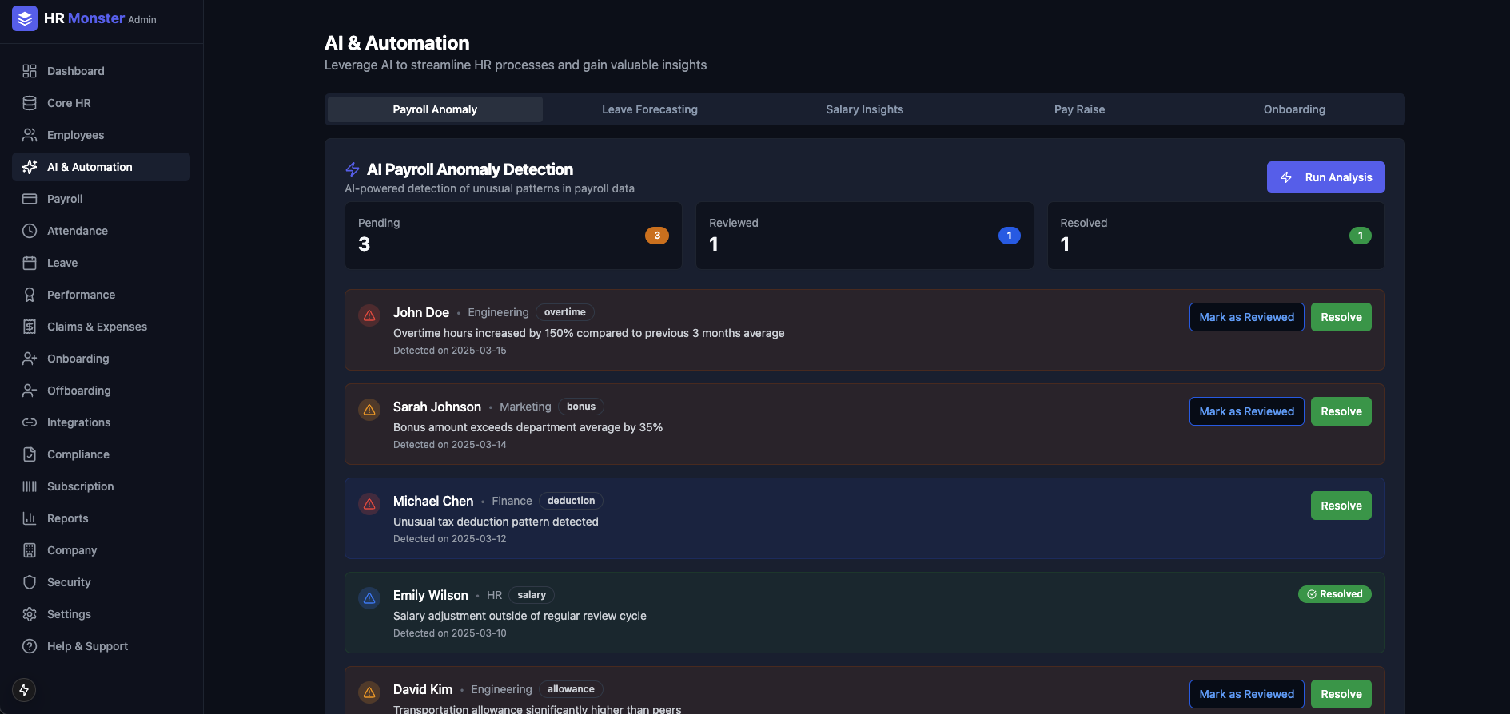1510x714 pixels.
Task: Click the Pending count card
Action: pos(513,236)
